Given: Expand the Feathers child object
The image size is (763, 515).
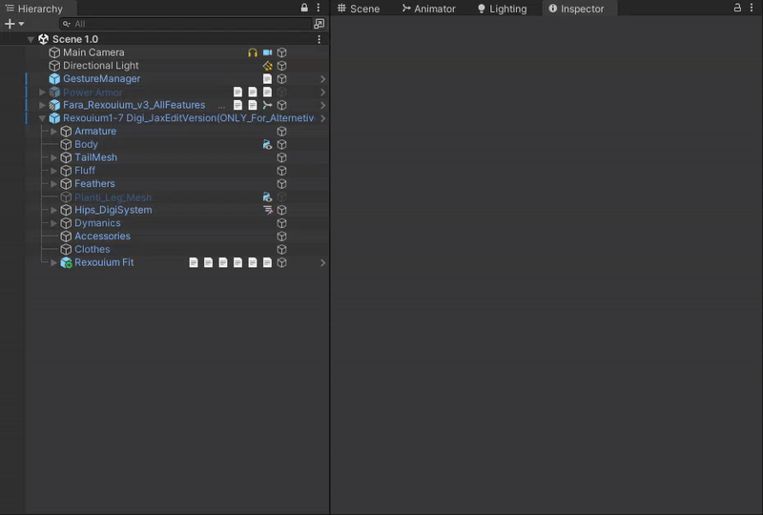Looking at the screenshot, I should (x=54, y=184).
